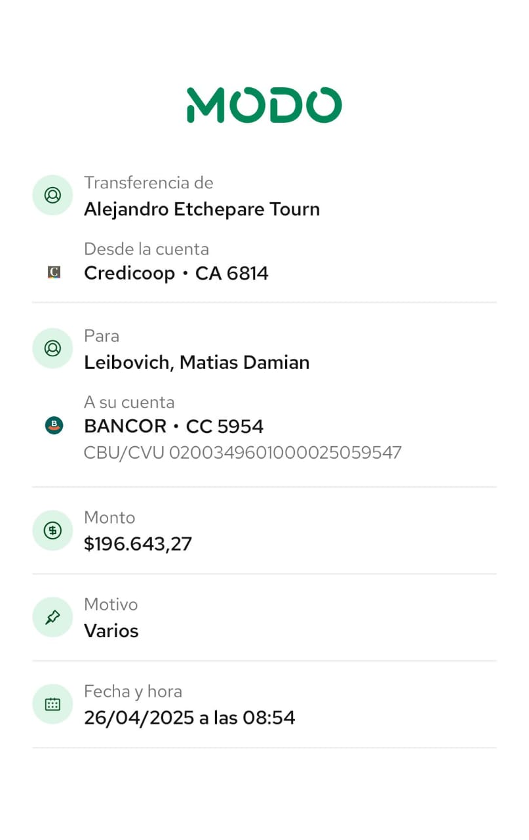529x840 pixels.
Task: Select recipient name Leibovich, Matias Damian
Action: (197, 362)
